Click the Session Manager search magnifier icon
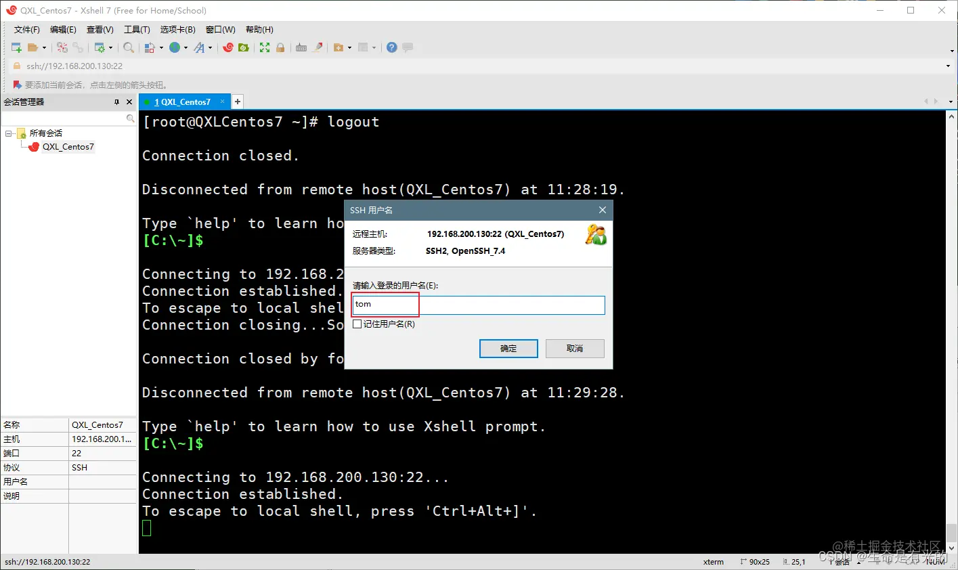The image size is (958, 570). [131, 118]
